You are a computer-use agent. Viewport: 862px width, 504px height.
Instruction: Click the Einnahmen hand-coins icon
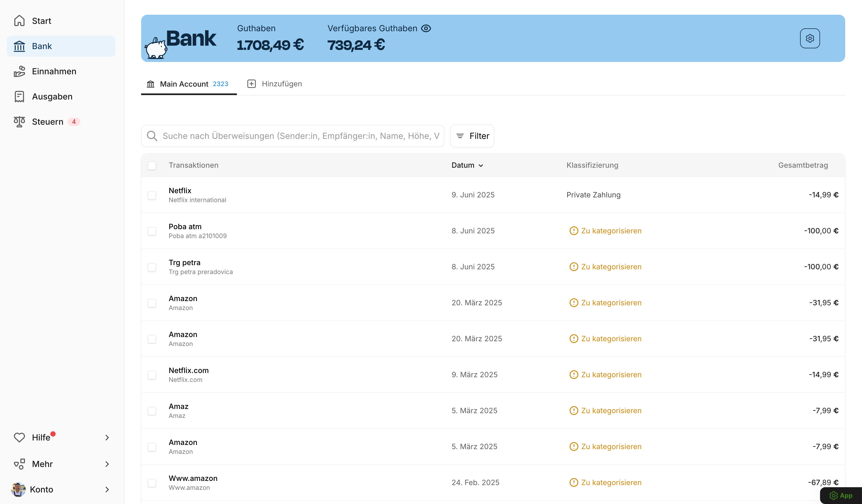click(x=19, y=71)
